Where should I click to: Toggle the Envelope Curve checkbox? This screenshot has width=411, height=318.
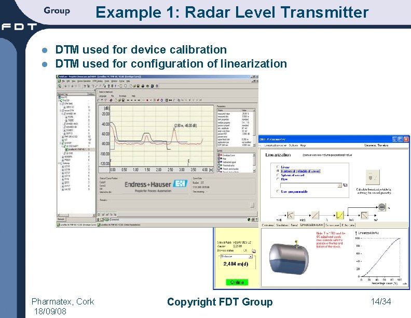tap(218, 155)
